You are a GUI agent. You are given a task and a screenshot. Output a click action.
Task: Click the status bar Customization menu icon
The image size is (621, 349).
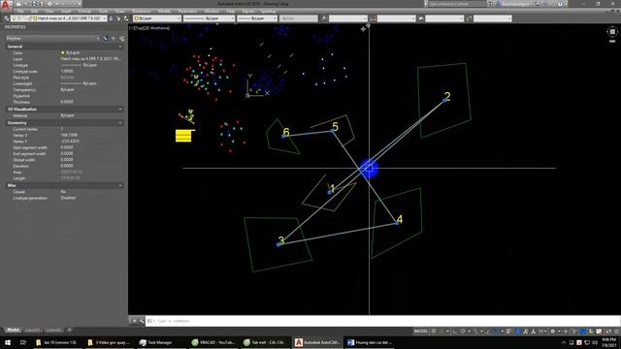(x=616, y=332)
